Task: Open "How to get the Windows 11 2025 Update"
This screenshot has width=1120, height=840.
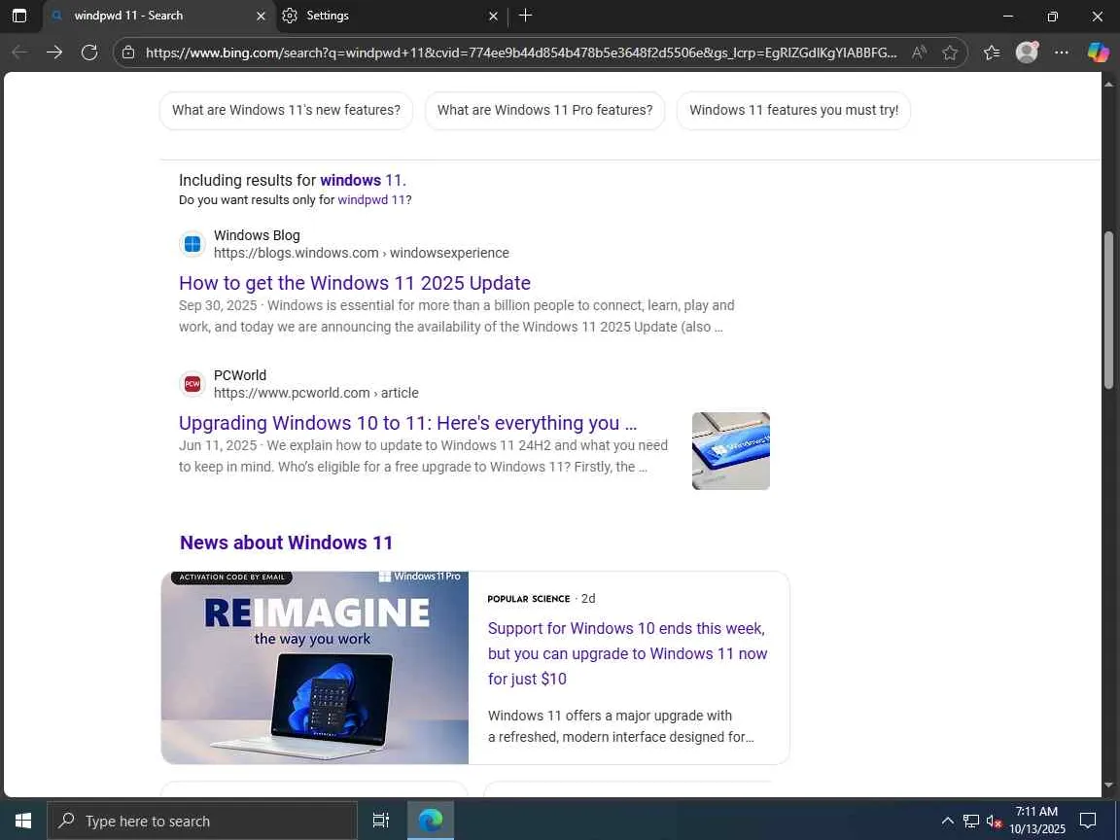Action: click(x=354, y=283)
